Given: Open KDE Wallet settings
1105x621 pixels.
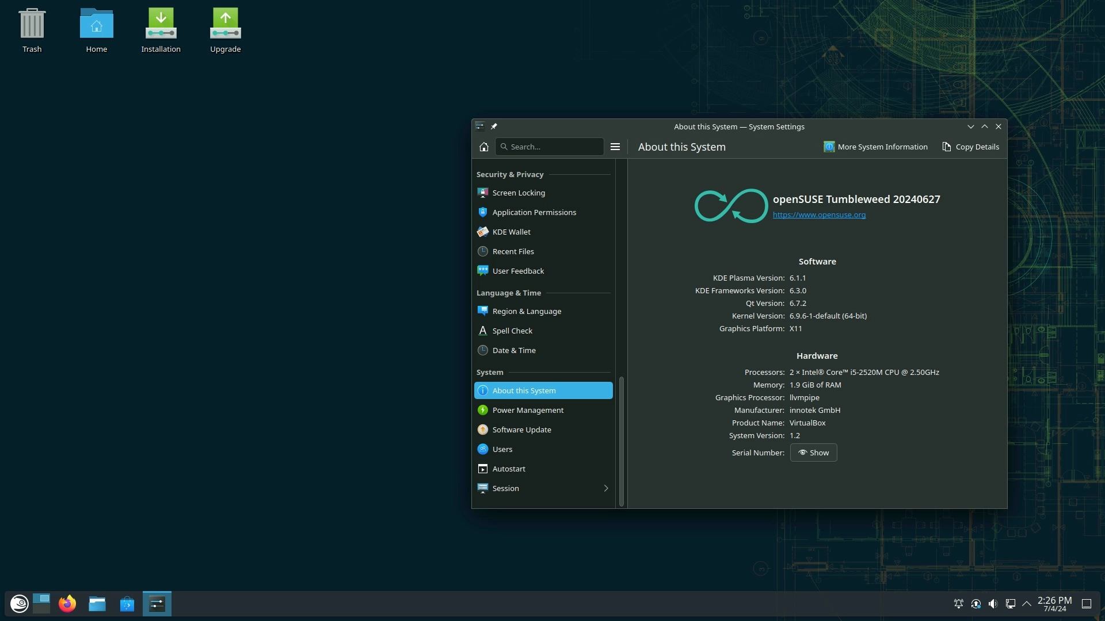Looking at the screenshot, I should pos(511,232).
